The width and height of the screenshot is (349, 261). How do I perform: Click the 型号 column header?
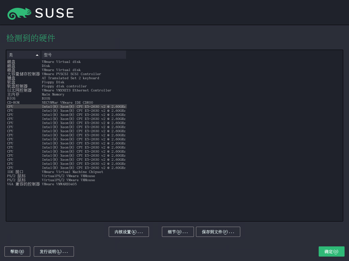pos(84,55)
